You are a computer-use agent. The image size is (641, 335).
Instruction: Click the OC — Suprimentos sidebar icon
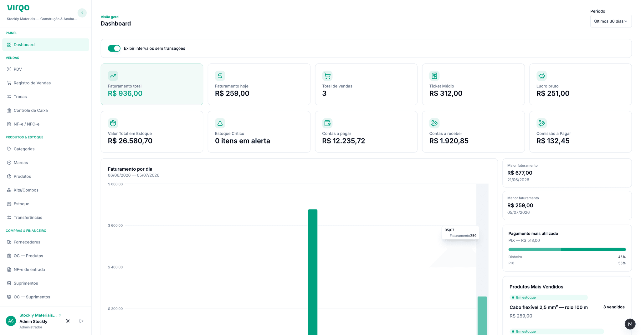(9, 297)
